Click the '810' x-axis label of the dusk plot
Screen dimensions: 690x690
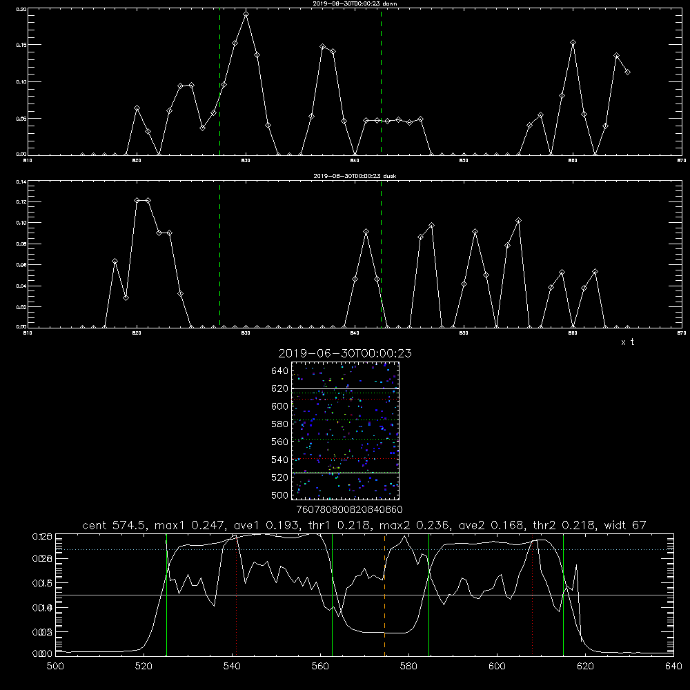click(28, 333)
